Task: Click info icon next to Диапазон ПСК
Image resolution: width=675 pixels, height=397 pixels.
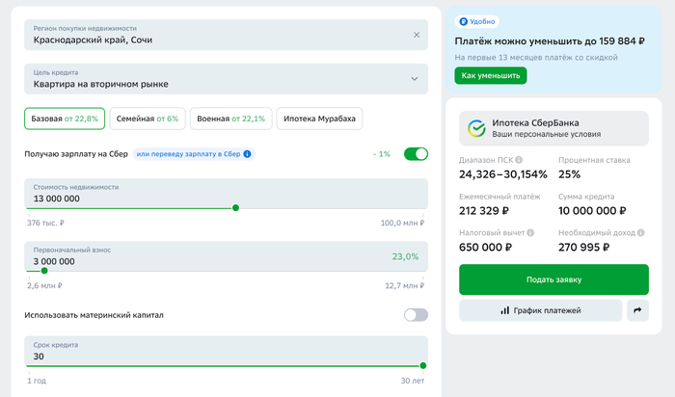Action: tap(519, 160)
